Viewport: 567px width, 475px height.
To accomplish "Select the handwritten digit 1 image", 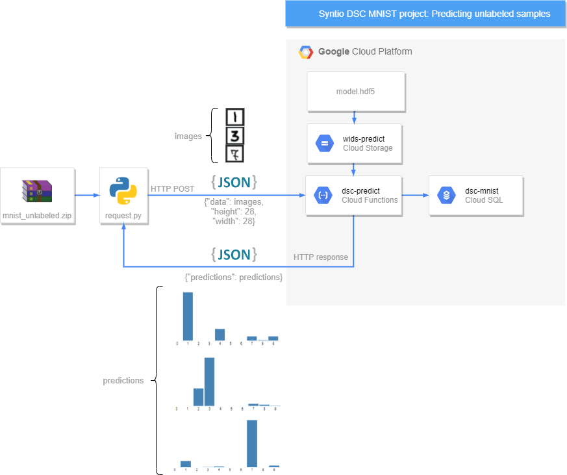I will (235, 117).
